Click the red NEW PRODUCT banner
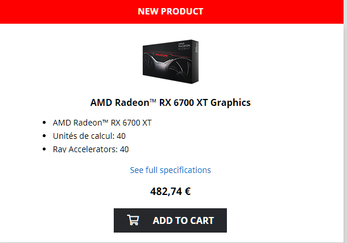This screenshot has width=347, height=243. pyautogui.click(x=170, y=12)
